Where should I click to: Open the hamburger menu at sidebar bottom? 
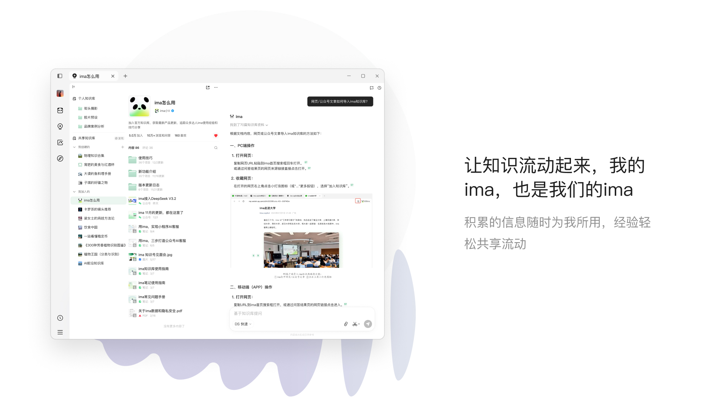click(60, 332)
